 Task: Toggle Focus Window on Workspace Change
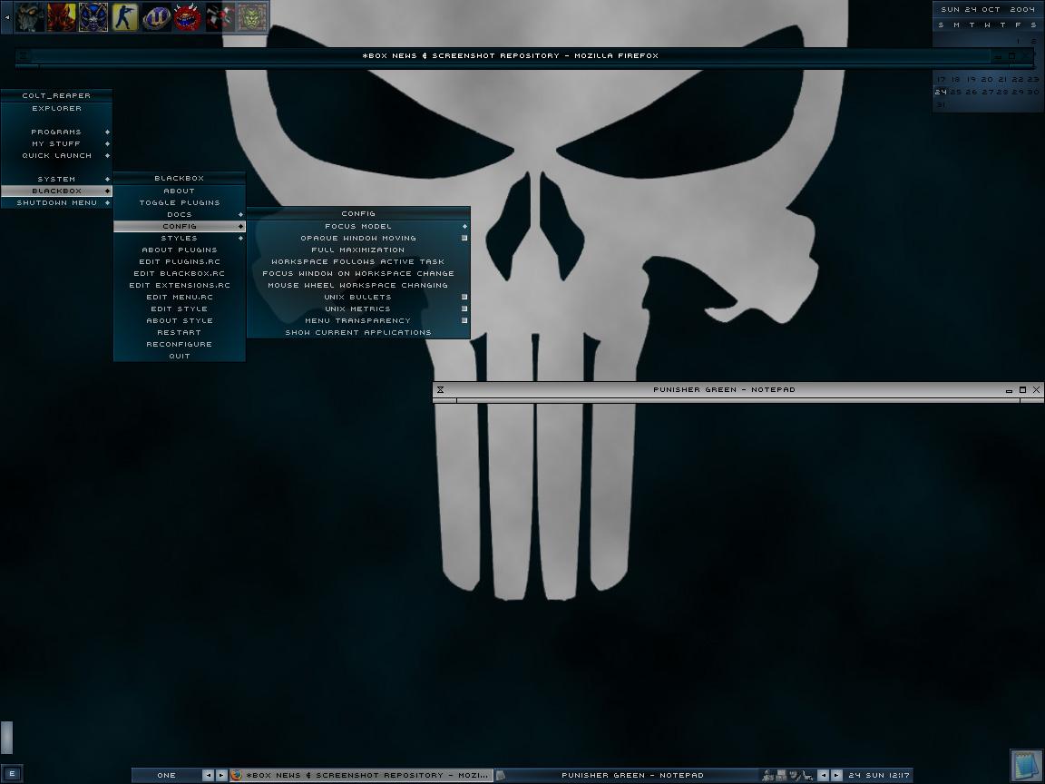pyautogui.click(x=358, y=273)
